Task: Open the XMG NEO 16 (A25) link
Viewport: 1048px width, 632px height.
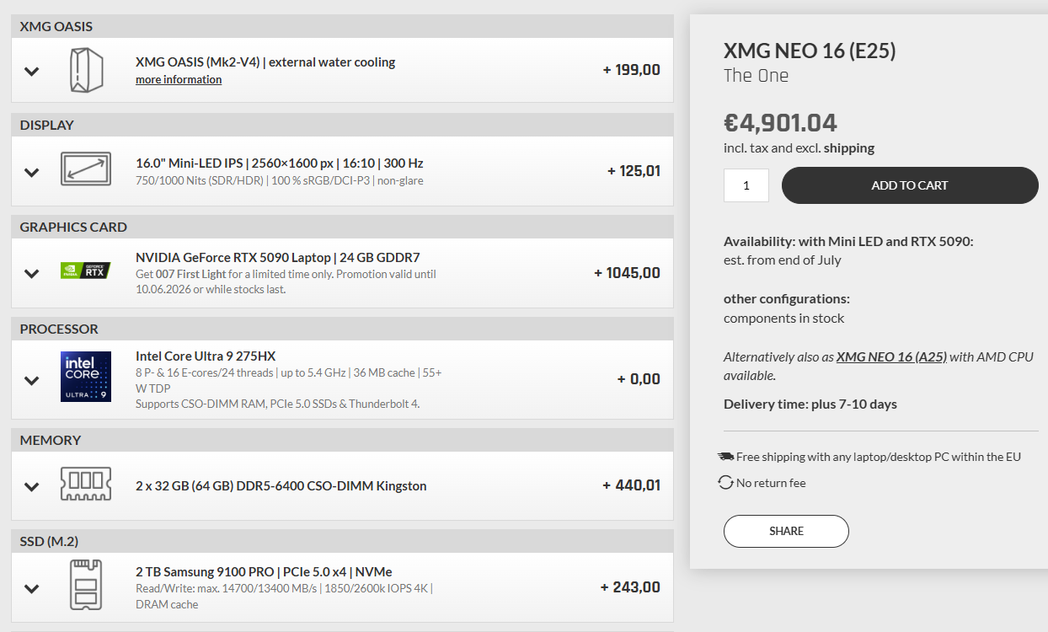Action: [891, 356]
